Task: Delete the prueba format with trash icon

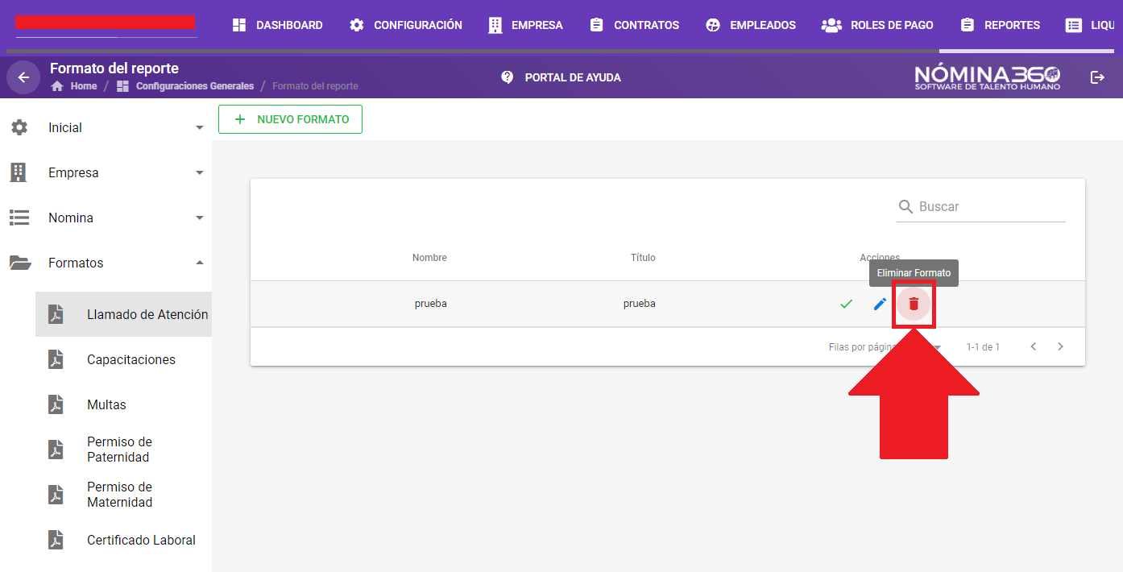Action: coord(914,304)
